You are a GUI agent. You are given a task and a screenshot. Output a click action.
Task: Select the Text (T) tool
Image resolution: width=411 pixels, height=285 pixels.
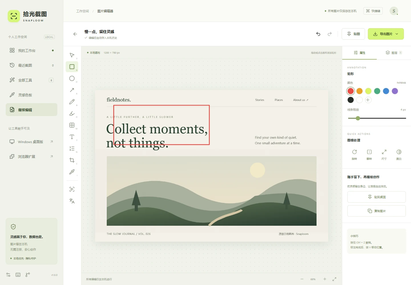point(72,137)
